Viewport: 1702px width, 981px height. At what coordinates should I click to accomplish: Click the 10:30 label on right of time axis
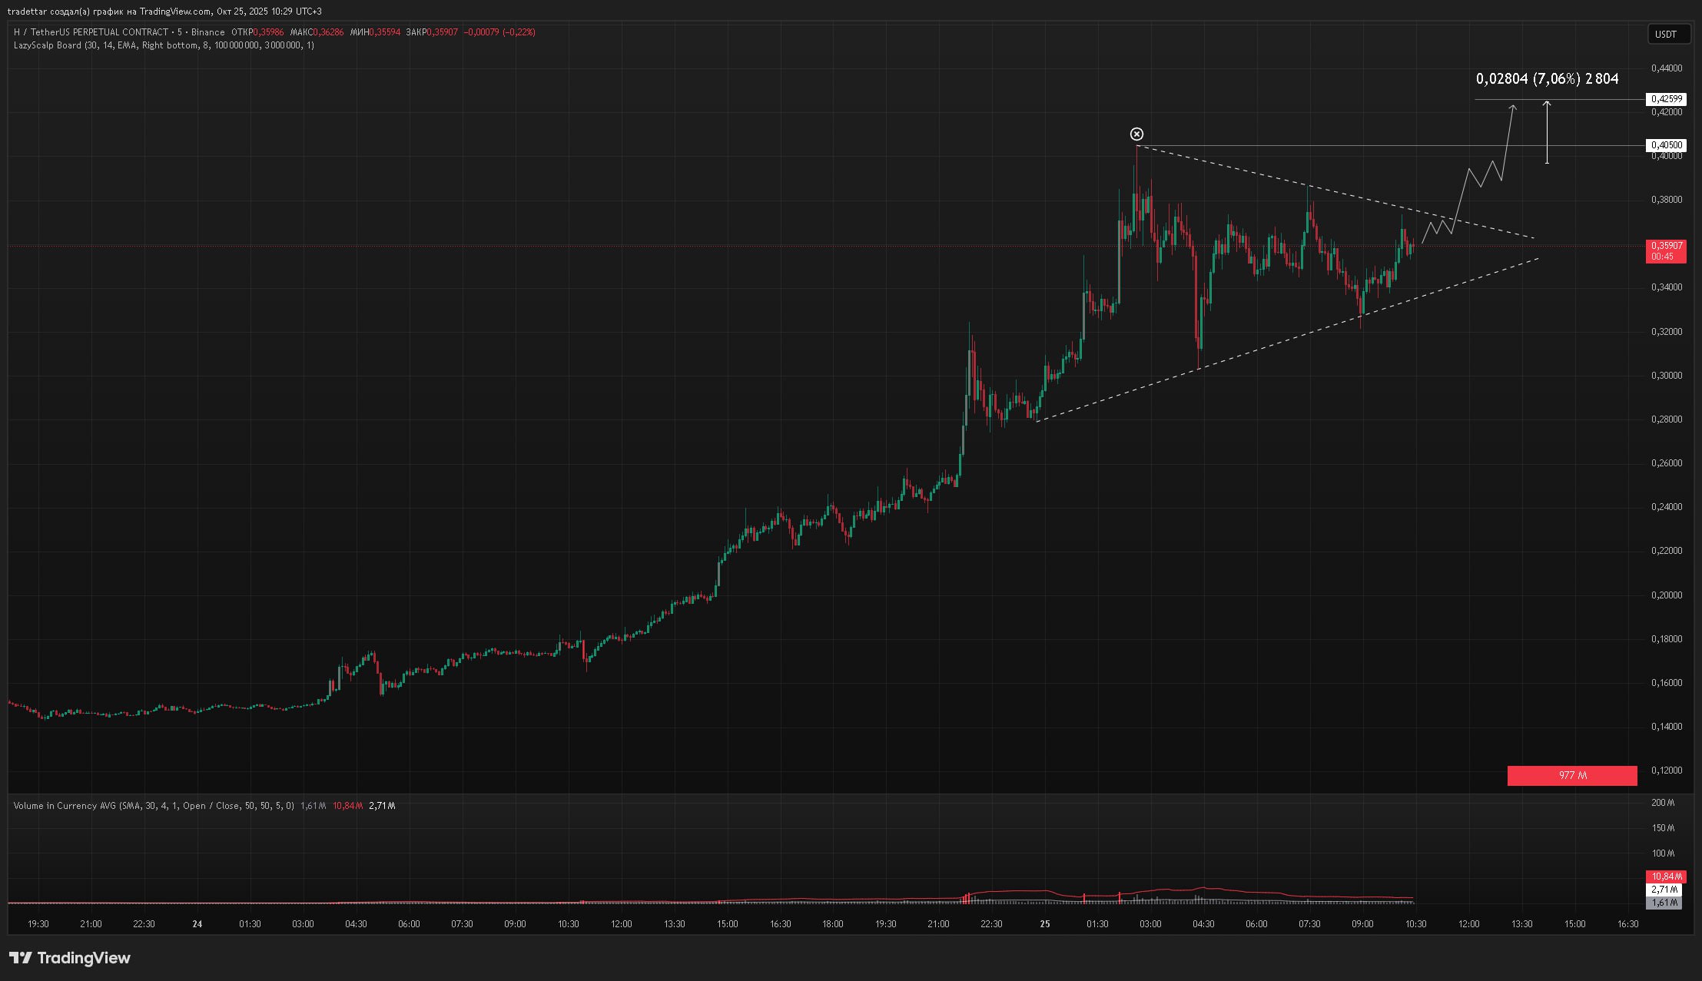click(x=1415, y=924)
